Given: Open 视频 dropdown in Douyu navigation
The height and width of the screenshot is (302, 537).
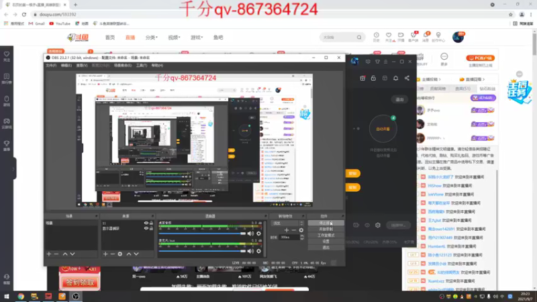Looking at the screenshot, I should coord(174,38).
